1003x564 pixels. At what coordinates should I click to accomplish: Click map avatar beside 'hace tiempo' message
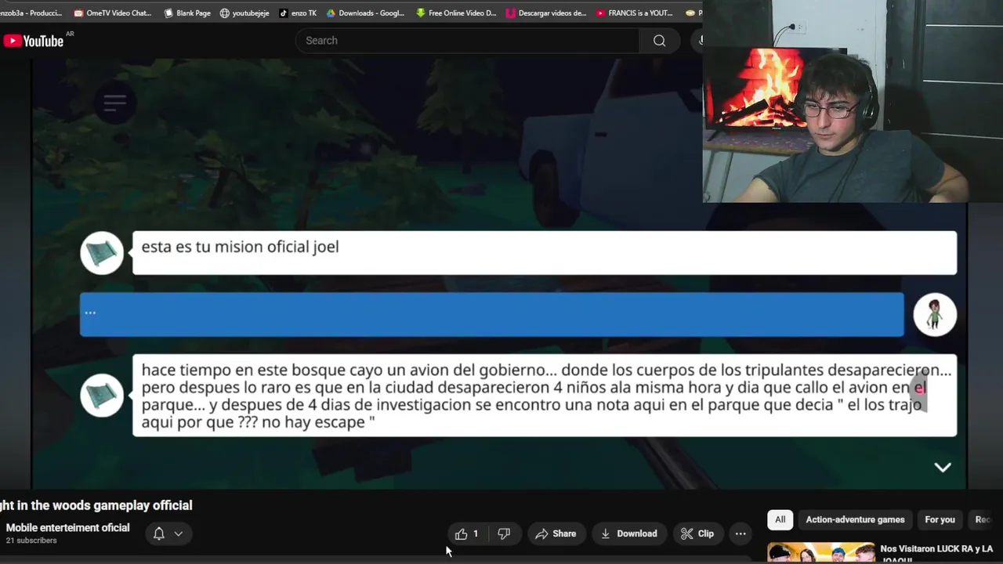click(102, 396)
